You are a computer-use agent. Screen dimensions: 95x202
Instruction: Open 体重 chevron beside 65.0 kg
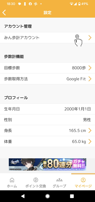click(x=90, y=141)
